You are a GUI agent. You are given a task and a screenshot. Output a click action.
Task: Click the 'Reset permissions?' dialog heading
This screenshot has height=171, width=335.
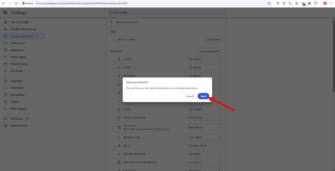(137, 82)
